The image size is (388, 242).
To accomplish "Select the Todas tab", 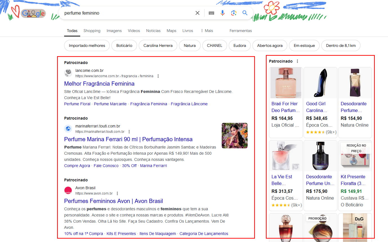I will (72, 31).
